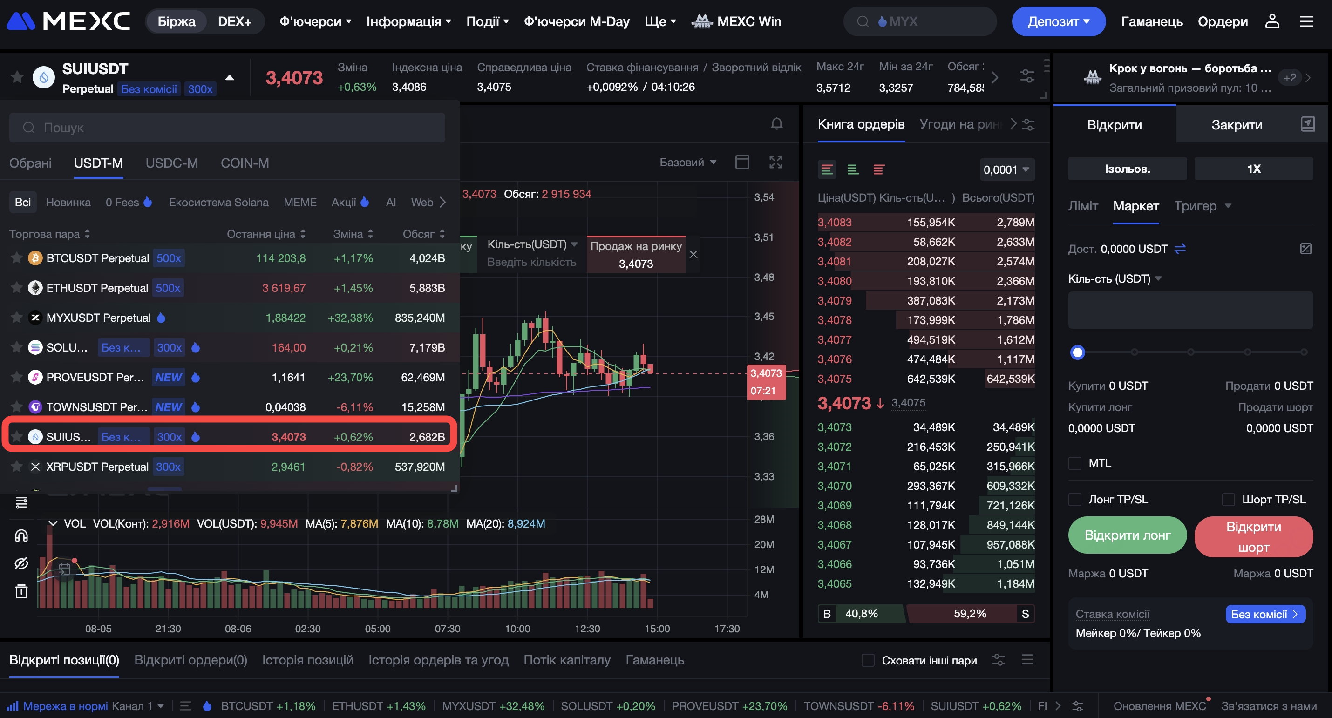Viewport: 1332px width, 718px height.
Task: Expand chart to fullscreen
Action: (775, 163)
